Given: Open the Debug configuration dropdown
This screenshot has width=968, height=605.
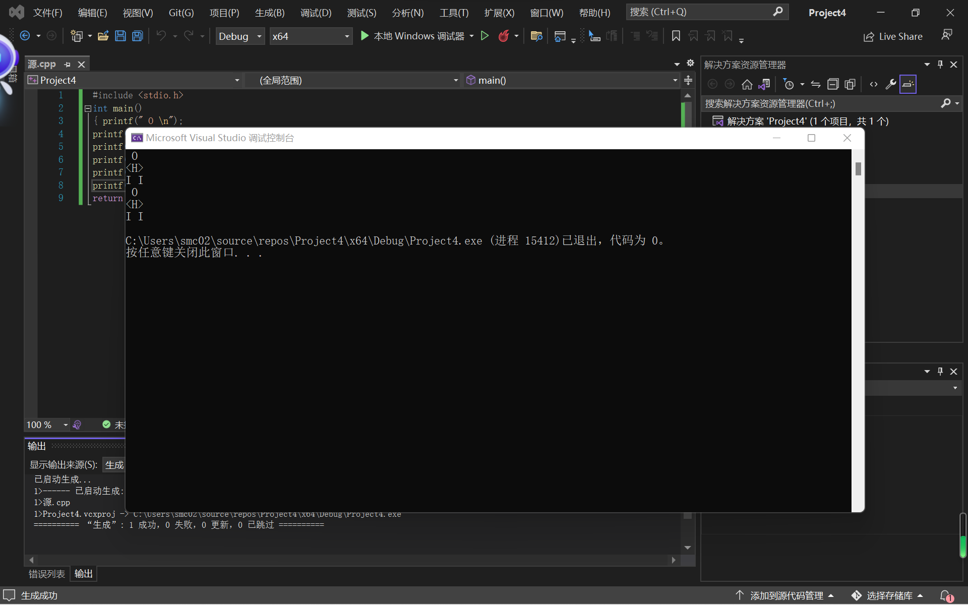Looking at the screenshot, I should tap(240, 36).
